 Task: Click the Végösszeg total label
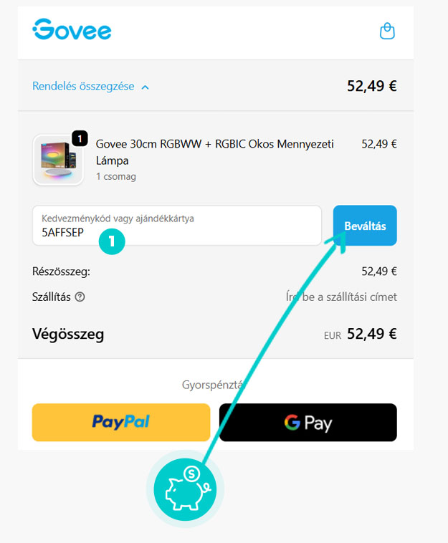[68, 334]
